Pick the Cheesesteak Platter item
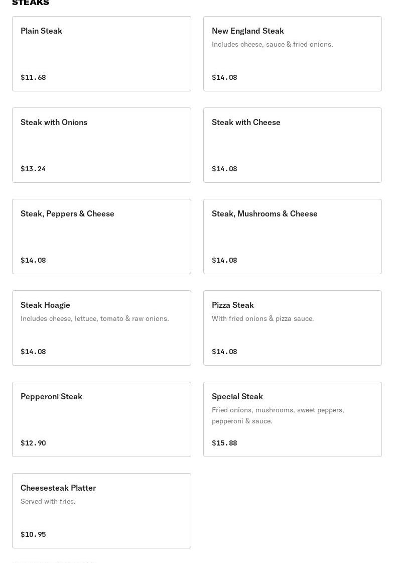 tap(101, 511)
